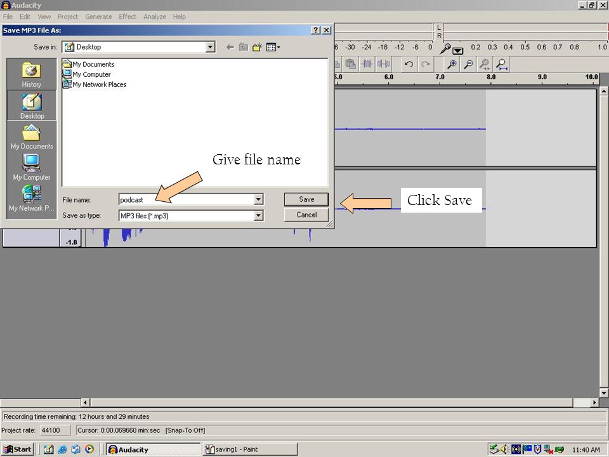Click the Start button
Viewport: 609px width, 457px height.
click(x=18, y=449)
